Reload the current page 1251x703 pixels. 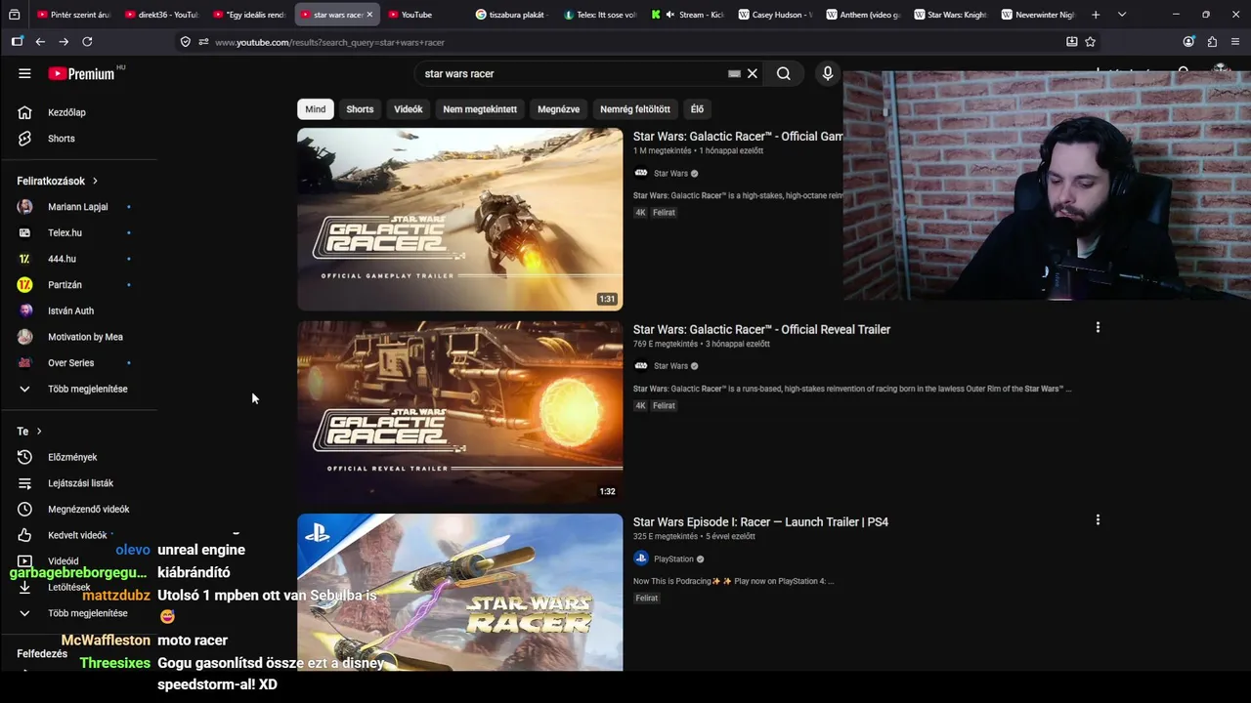pyautogui.click(x=87, y=42)
